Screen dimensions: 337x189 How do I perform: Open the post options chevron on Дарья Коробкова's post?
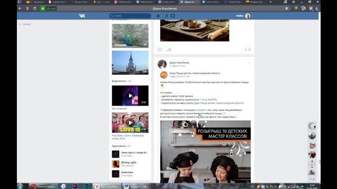coord(249,63)
